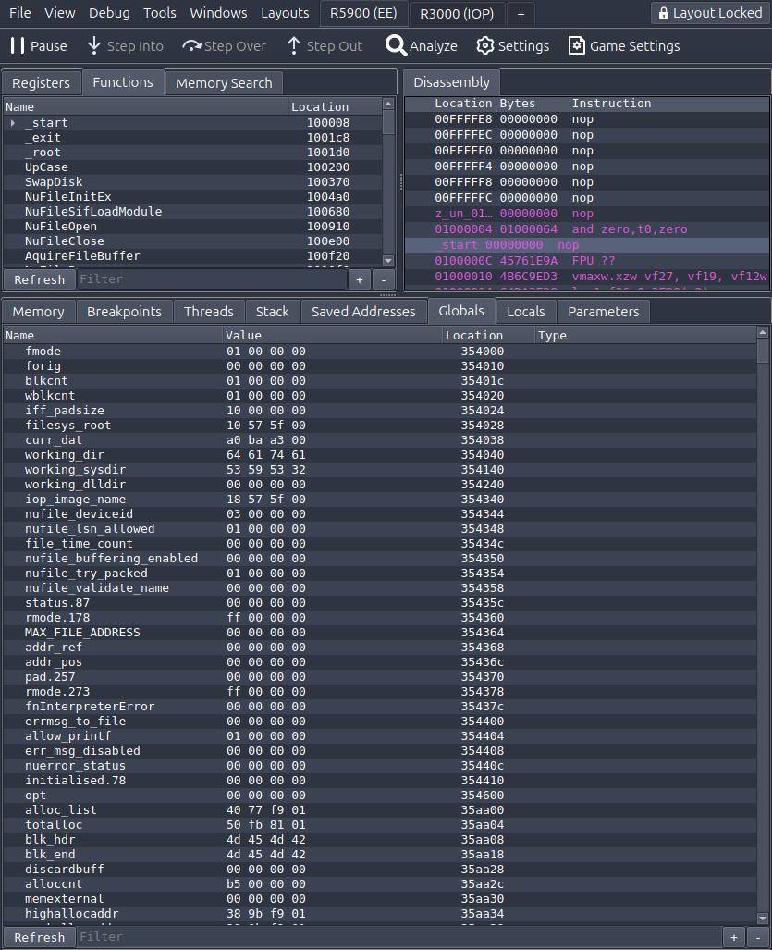Open the Layouts menu
Viewport: 772px width, 950px height.
[x=285, y=13]
